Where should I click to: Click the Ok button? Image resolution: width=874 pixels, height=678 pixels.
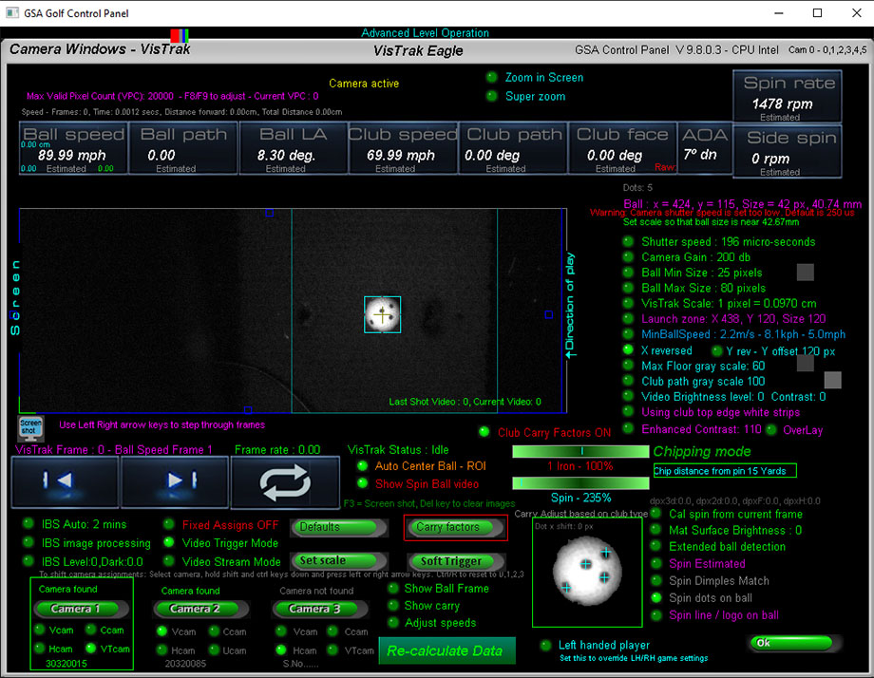[794, 643]
